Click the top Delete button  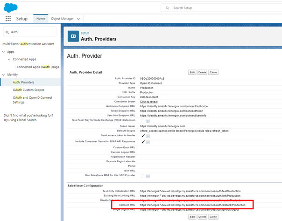pos(202,72)
